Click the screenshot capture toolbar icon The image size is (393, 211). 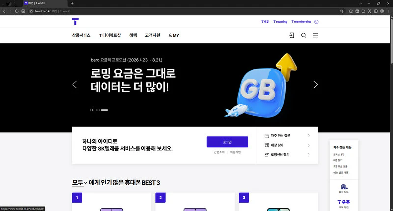coord(369,11)
